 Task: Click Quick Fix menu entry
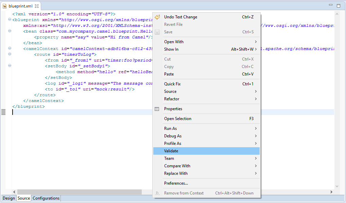pyautogui.click(x=172, y=84)
